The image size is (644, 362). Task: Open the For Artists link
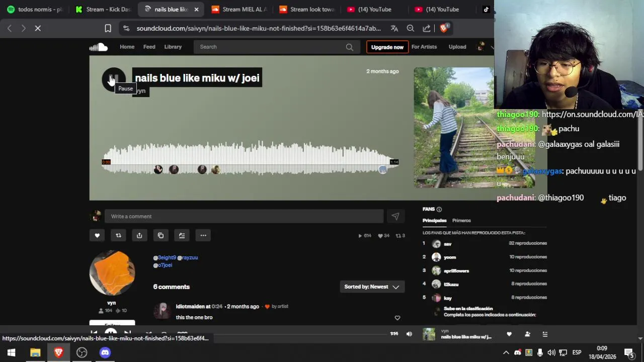pyautogui.click(x=424, y=47)
